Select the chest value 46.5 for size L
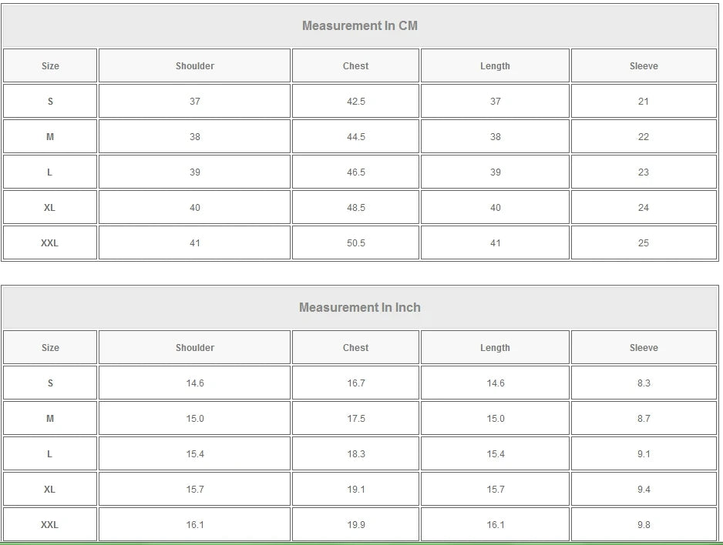The height and width of the screenshot is (545, 723). tap(356, 172)
